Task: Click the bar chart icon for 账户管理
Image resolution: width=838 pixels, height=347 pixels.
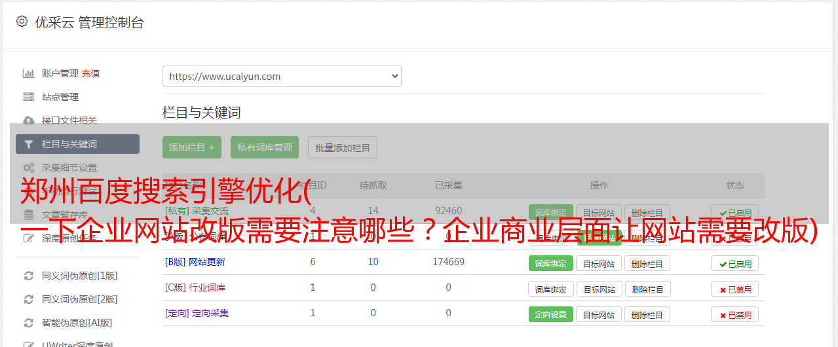Action: click(28, 73)
